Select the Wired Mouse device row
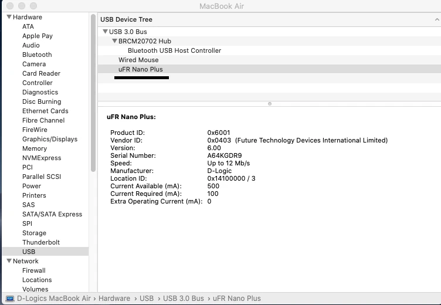Viewport: 441px width, 305px height. click(x=269, y=60)
